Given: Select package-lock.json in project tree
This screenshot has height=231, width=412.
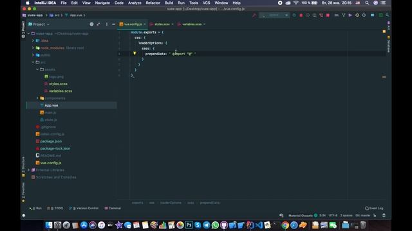Looking at the screenshot, I should [x=55, y=148].
